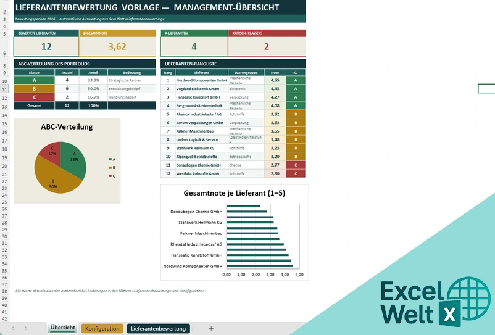Click the red Klasse C cell
The image size is (495, 335).
34,97
